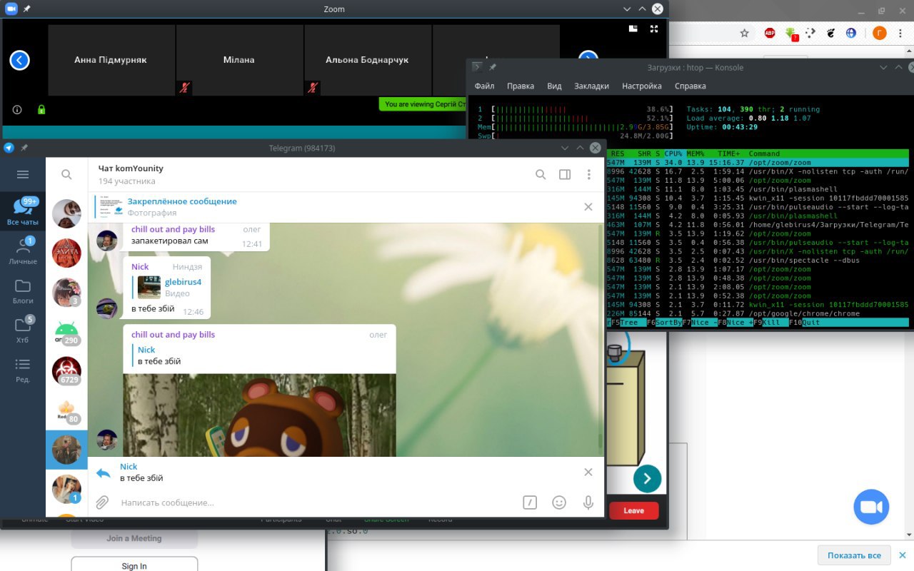914x571 pixels.
Task: Open anime-avatar chat with badge 3
Action: (x=66, y=292)
